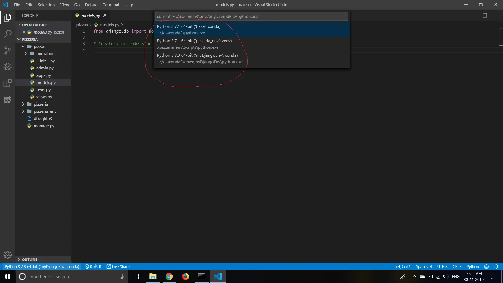The width and height of the screenshot is (503, 283).
Task: Open the editor More Actions ellipsis
Action: click(x=495, y=15)
